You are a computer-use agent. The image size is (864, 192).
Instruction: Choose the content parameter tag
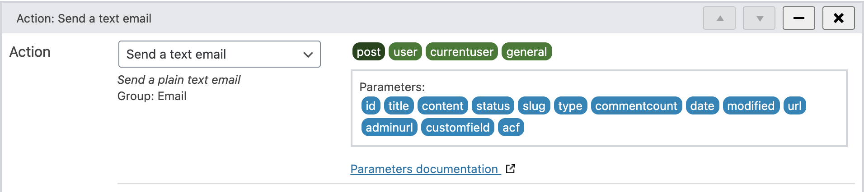pos(442,106)
